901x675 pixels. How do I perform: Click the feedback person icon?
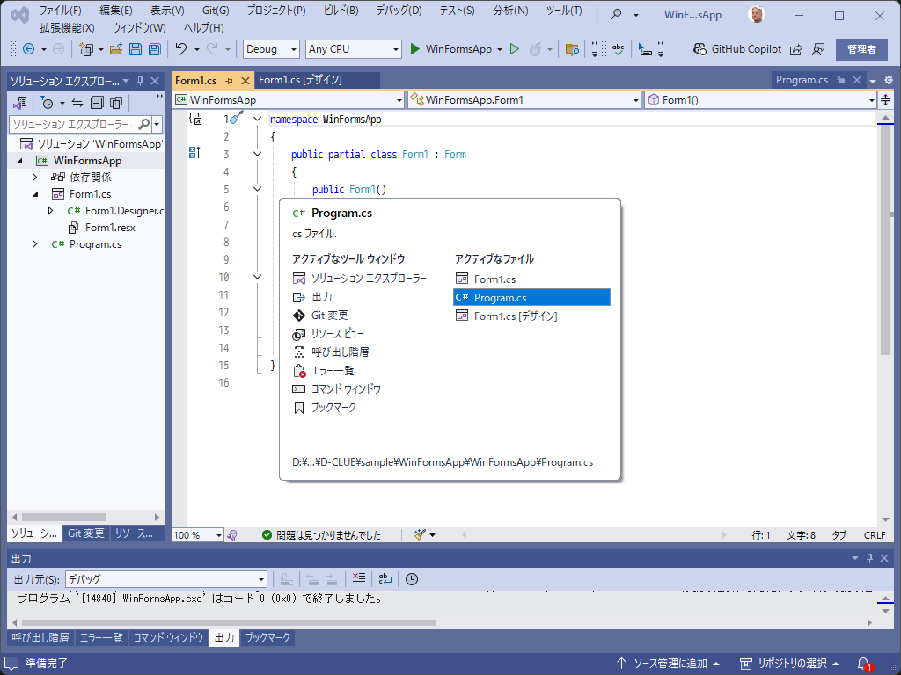tap(818, 49)
